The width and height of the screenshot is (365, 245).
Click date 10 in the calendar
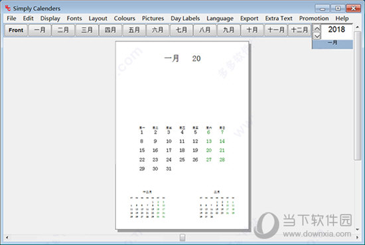coord(169,141)
